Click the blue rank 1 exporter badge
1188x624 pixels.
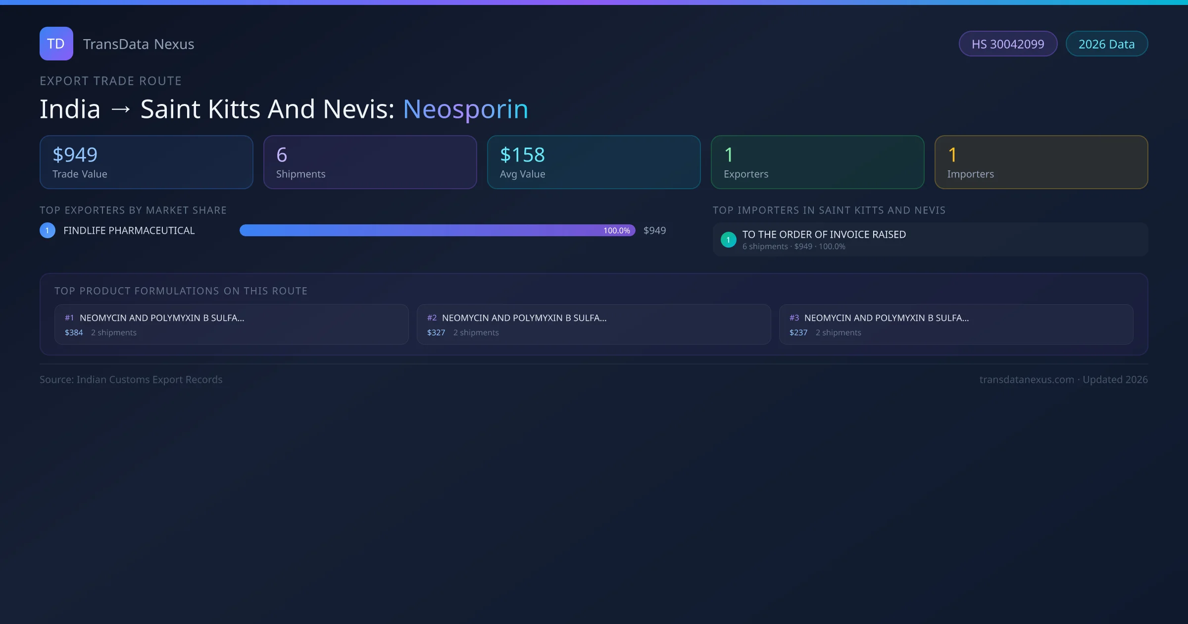click(x=48, y=230)
